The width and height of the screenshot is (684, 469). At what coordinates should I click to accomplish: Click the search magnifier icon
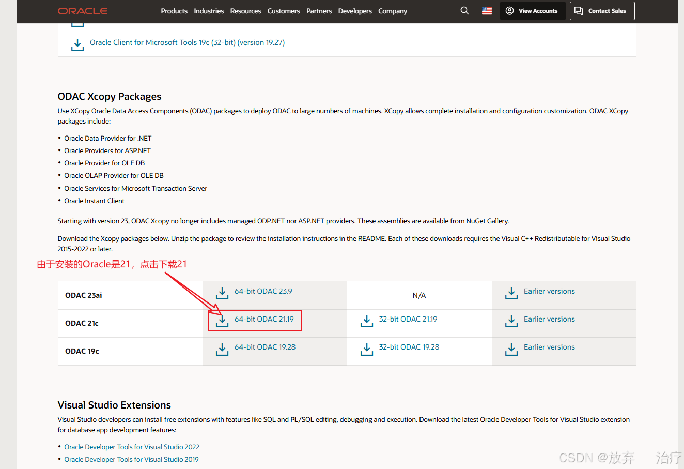click(x=464, y=10)
